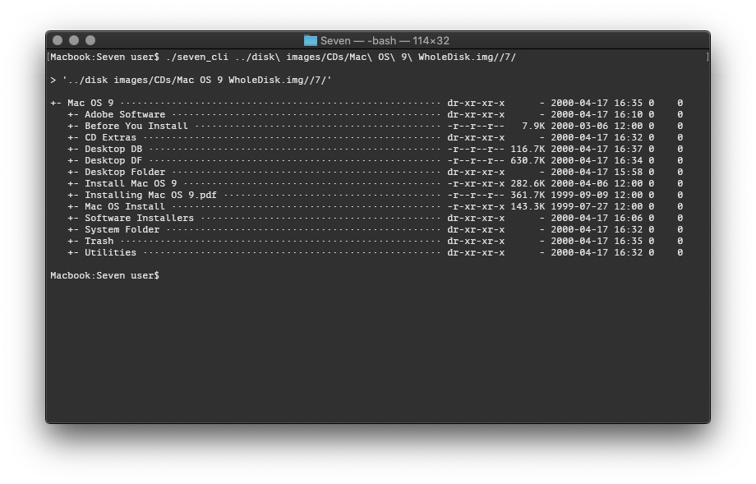Viewport: 756px width, 484px height.
Task: Select the 'Trash' entry
Action: pos(99,241)
